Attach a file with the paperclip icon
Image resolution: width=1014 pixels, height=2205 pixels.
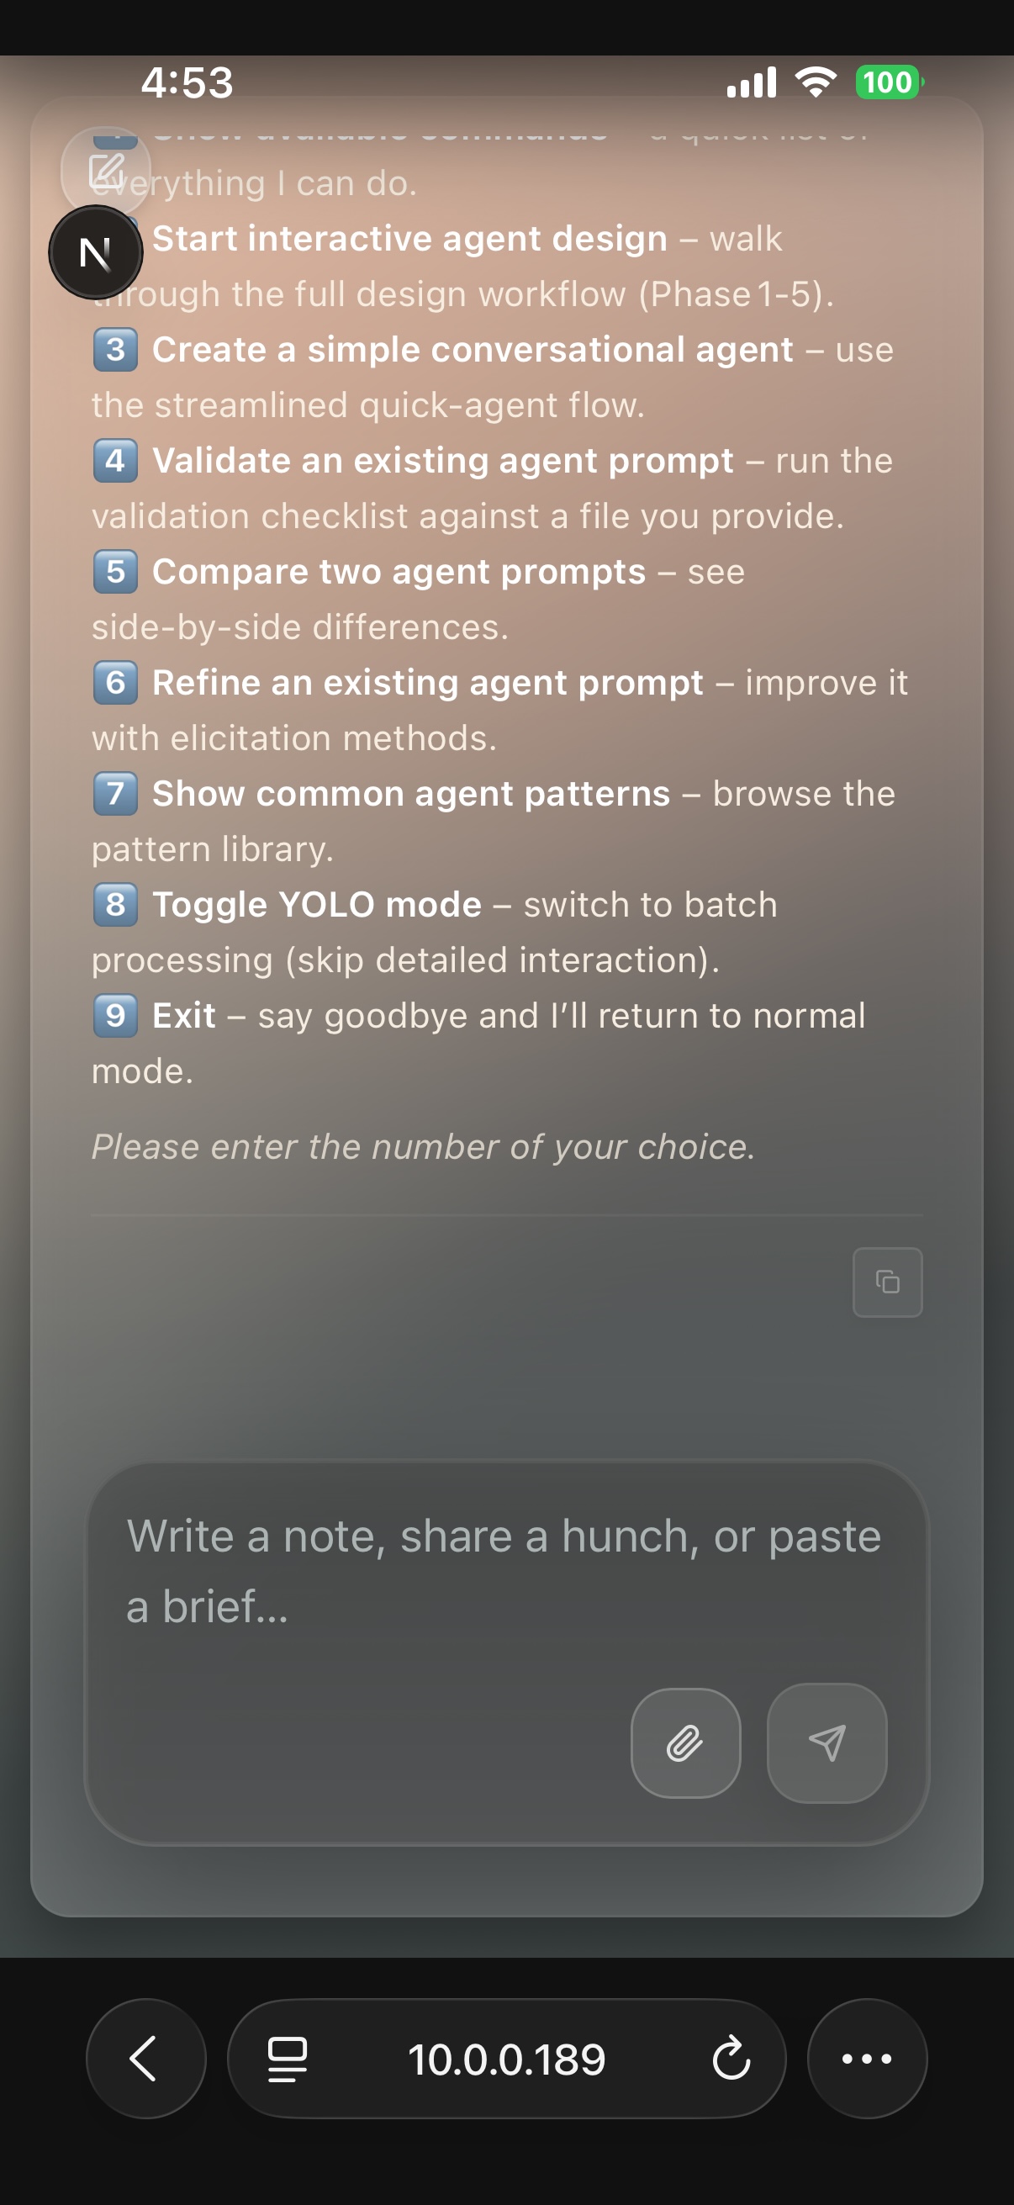pos(685,1742)
